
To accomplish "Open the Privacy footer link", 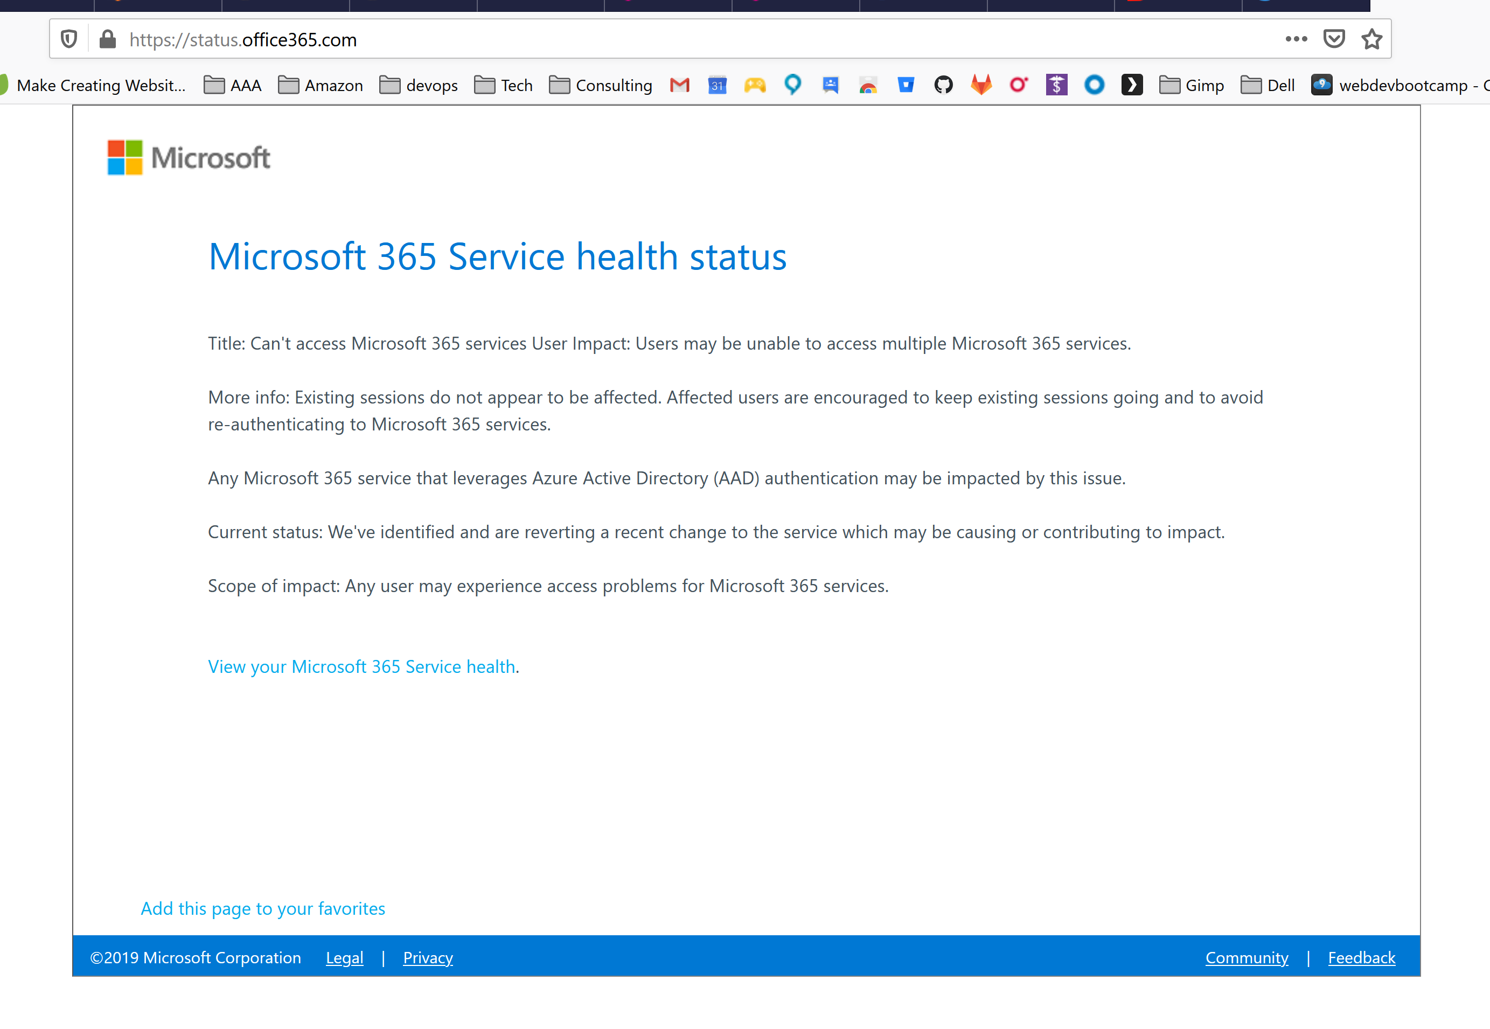I will (428, 957).
